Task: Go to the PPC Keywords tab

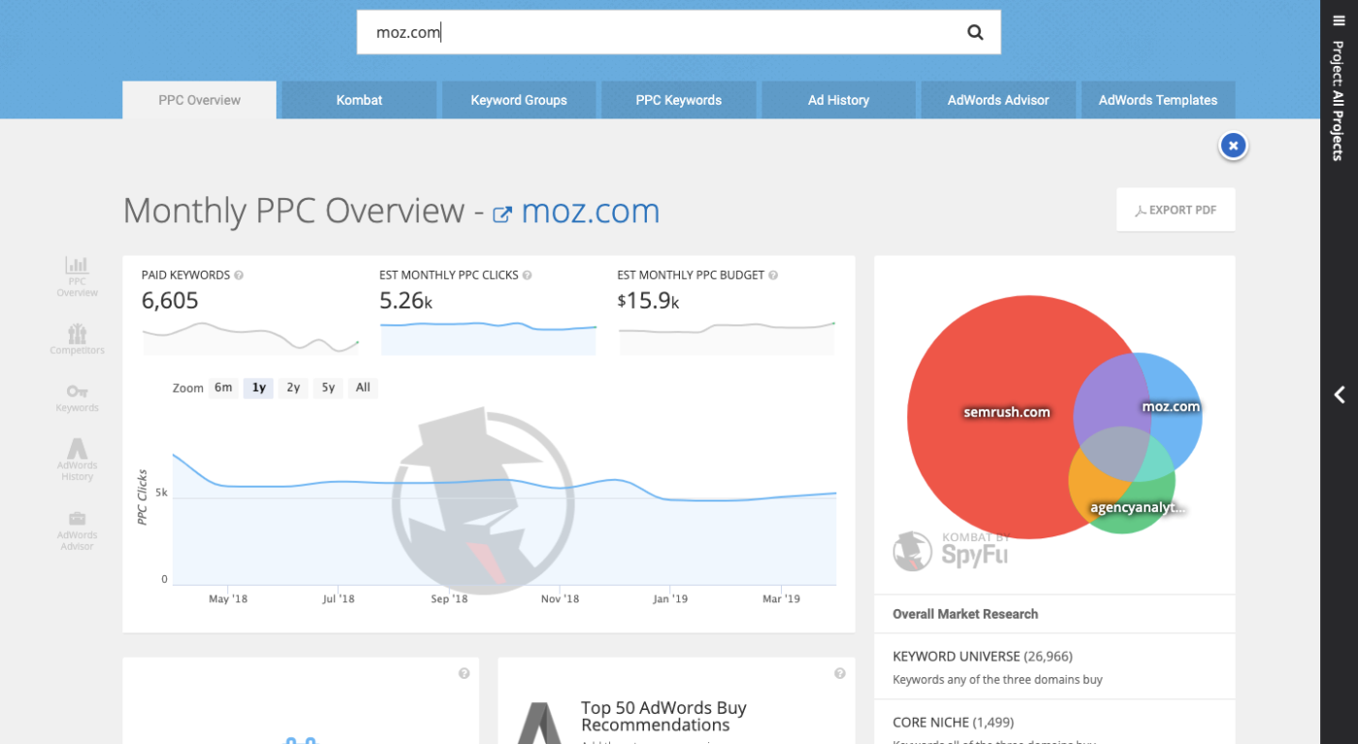Action: coord(679,100)
